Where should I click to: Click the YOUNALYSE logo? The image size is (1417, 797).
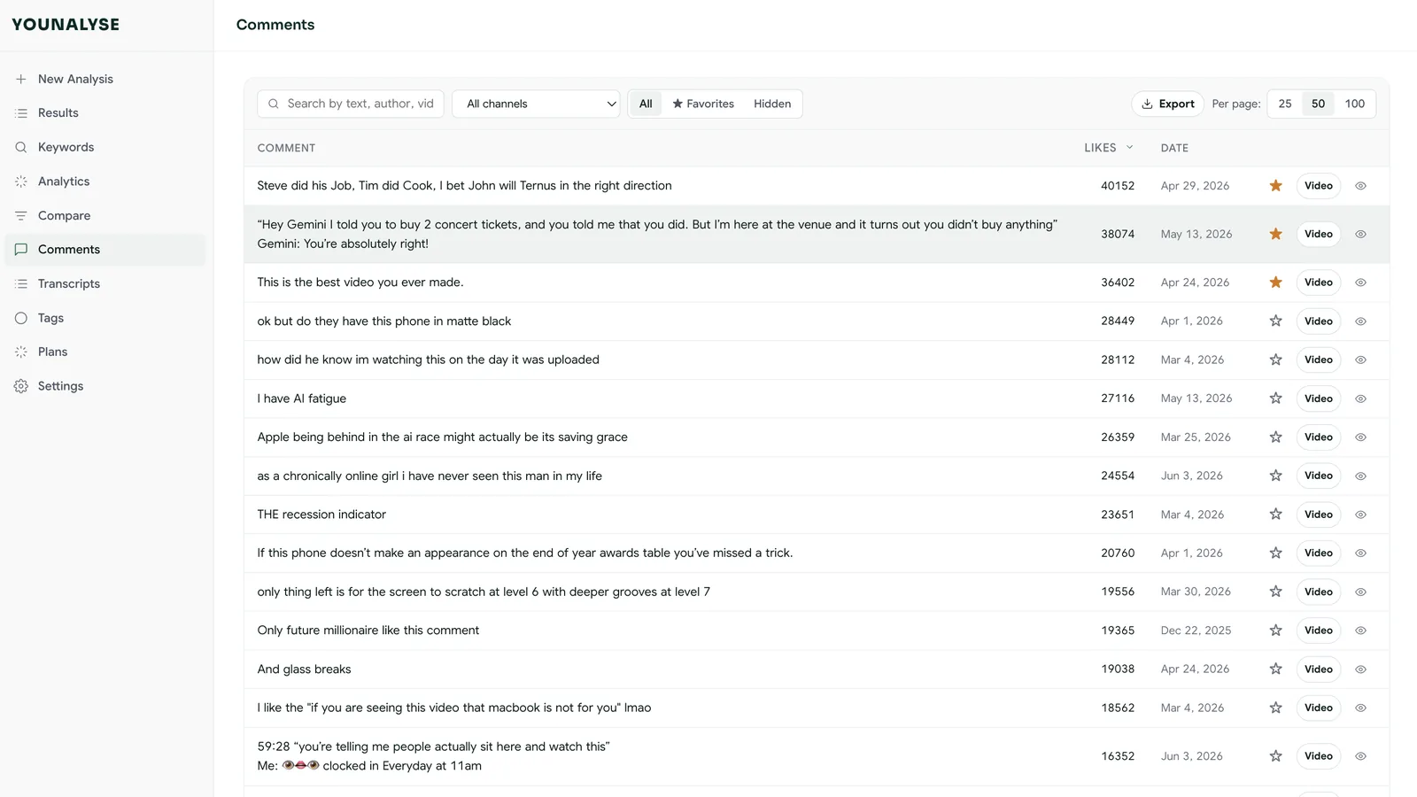coord(66,25)
